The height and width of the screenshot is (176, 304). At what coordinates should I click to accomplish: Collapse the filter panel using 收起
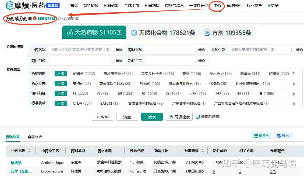click(x=102, y=117)
